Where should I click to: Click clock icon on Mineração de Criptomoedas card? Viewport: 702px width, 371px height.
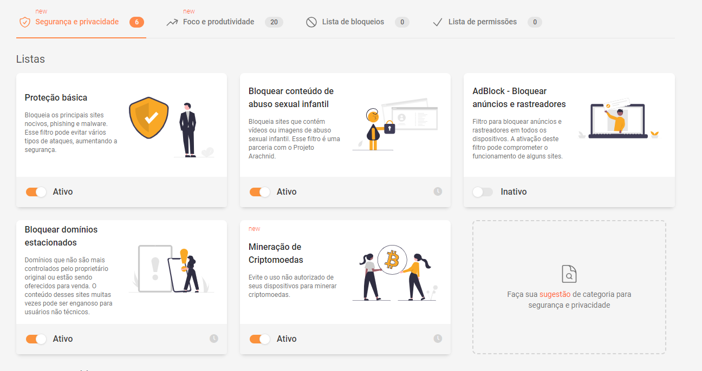tap(438, 339)
